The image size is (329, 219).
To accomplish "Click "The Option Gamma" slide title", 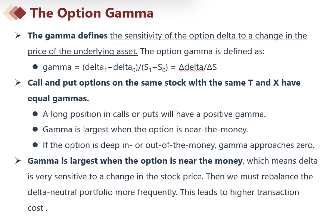I will (x=92, y=13).
